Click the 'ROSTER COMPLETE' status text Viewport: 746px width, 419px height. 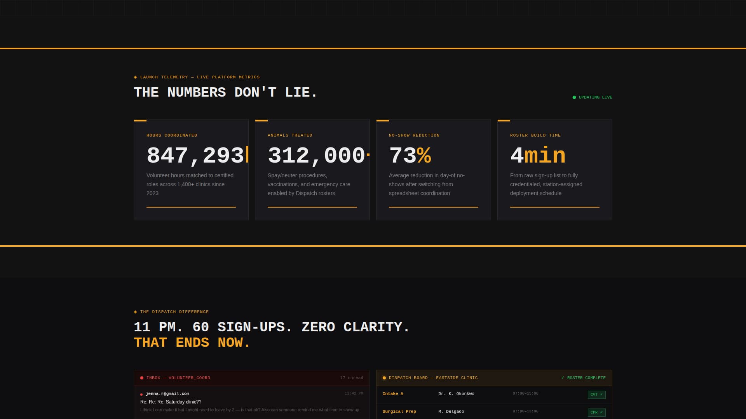tap(586, 378)
